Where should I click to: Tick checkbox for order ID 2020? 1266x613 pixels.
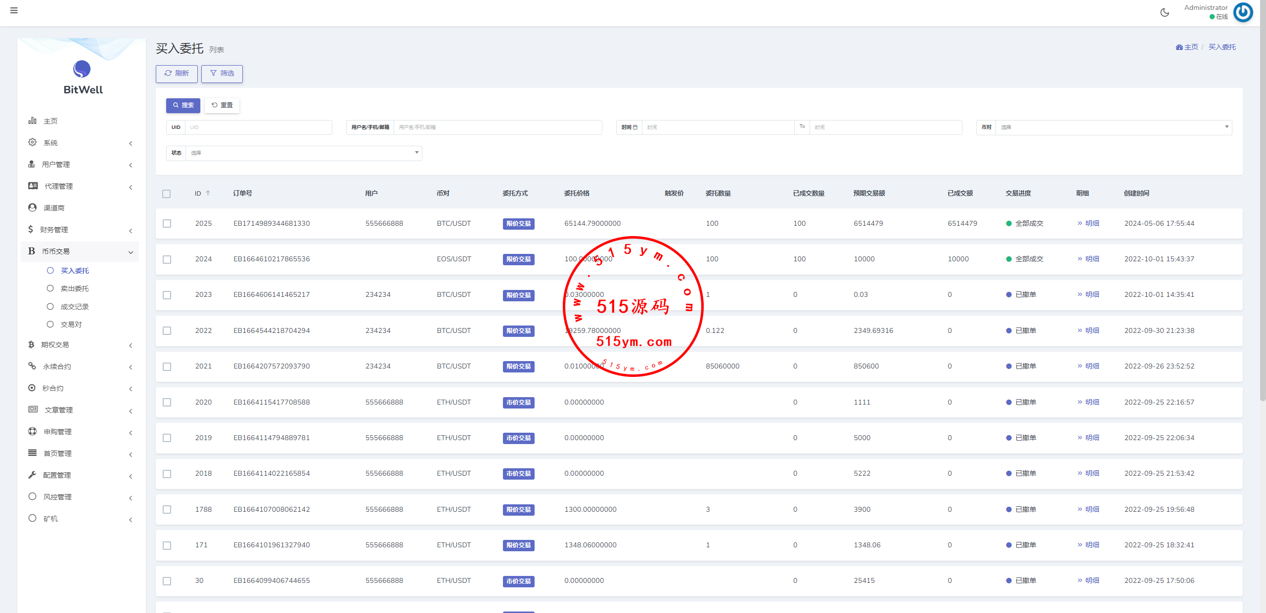click(x=167, y=403)
